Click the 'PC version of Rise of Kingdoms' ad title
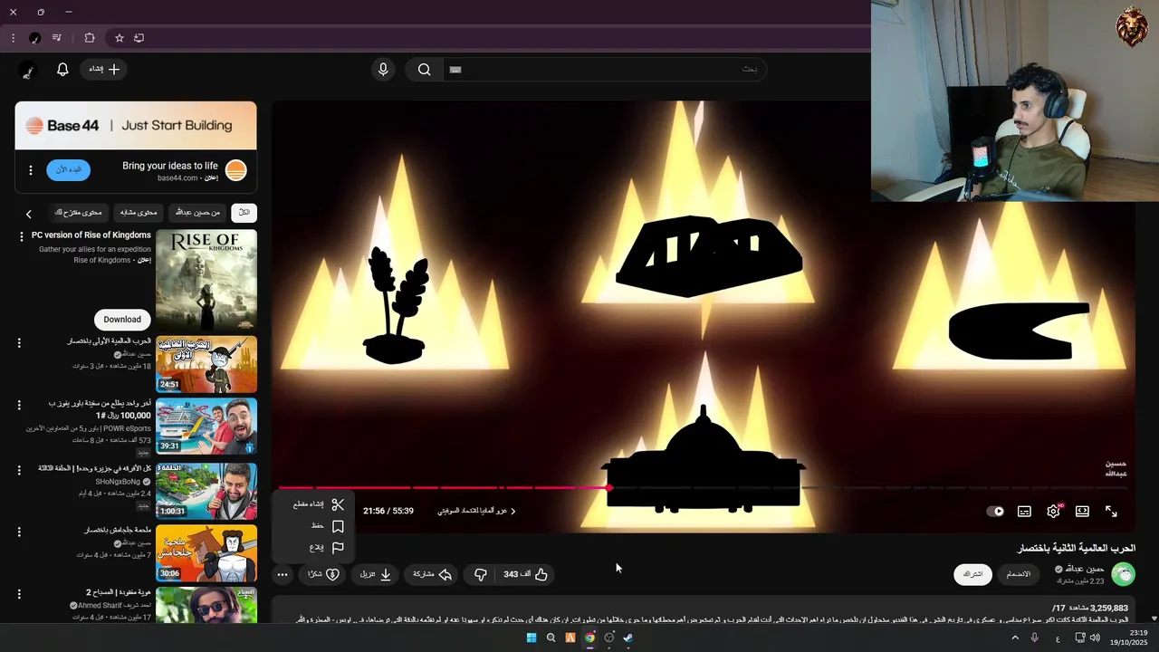Viewport: 1159px width, 652px height. pyautogui.click(x=91, y=235)
